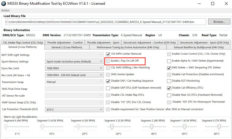Toggle EWS Delete + EWS Tampering DTC Delete

pos(169,68)
